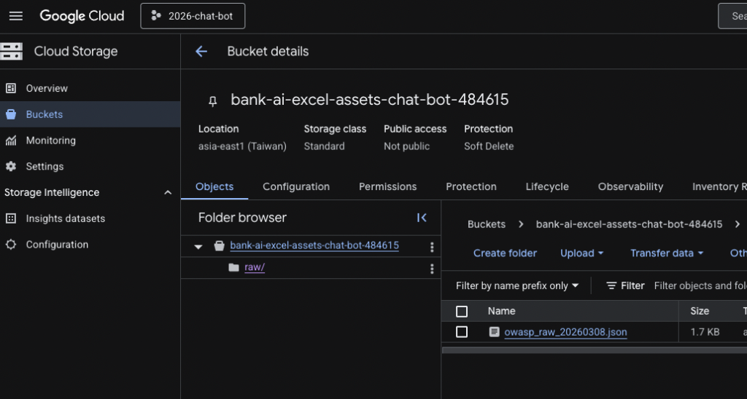Viewport: 747px width, 399px height.
Task: Sort by the Name column header
Action: (502, 311)
